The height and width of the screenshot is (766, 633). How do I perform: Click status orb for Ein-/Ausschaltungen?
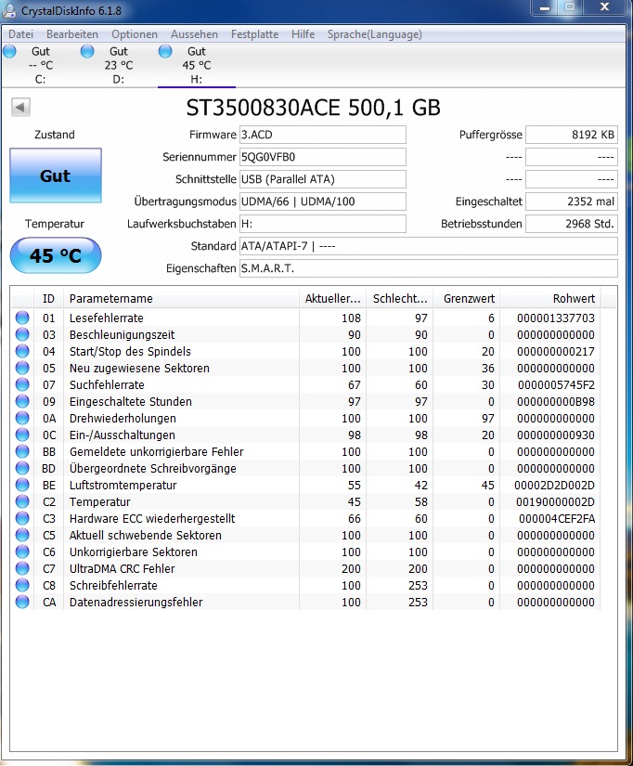pyautogui.click(x=22, y=435)
